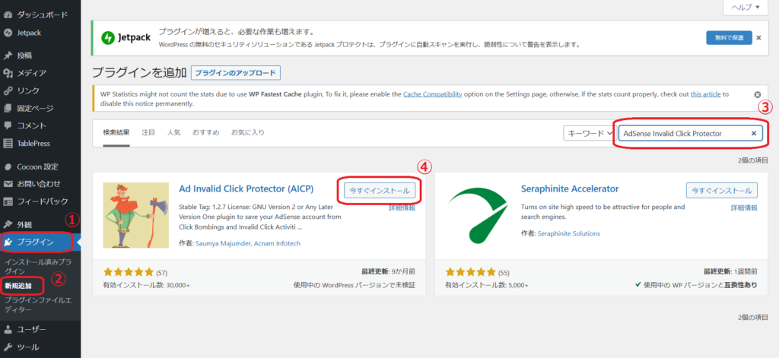Click the Appearance (外観) brush icon
The image size is (779, 358).
[8, 224]
